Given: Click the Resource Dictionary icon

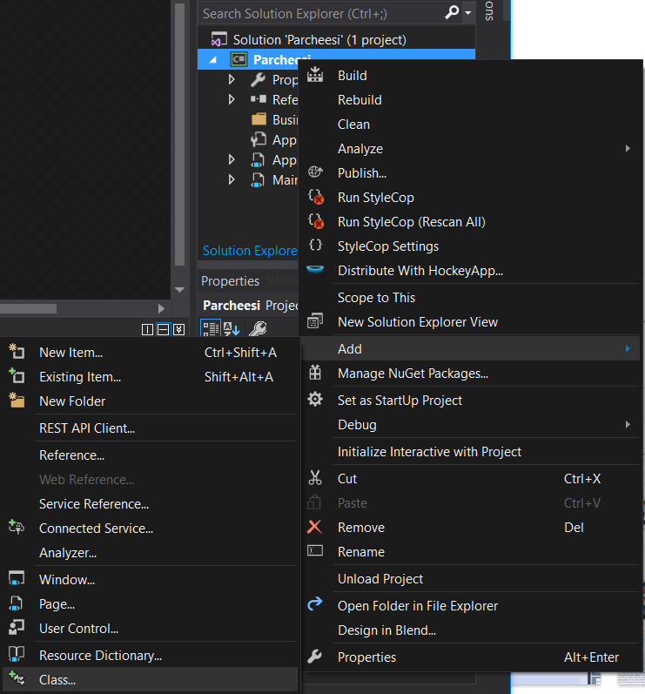Looking at the screenshot, I should [x=16, y=655].
